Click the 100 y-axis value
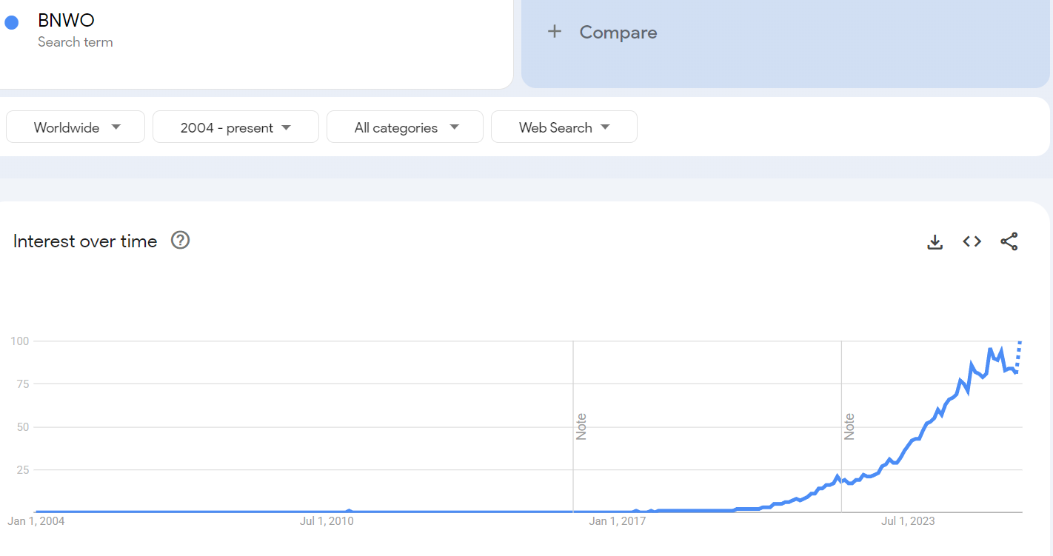The image size is (1053, 556). [x=19, y=341]
